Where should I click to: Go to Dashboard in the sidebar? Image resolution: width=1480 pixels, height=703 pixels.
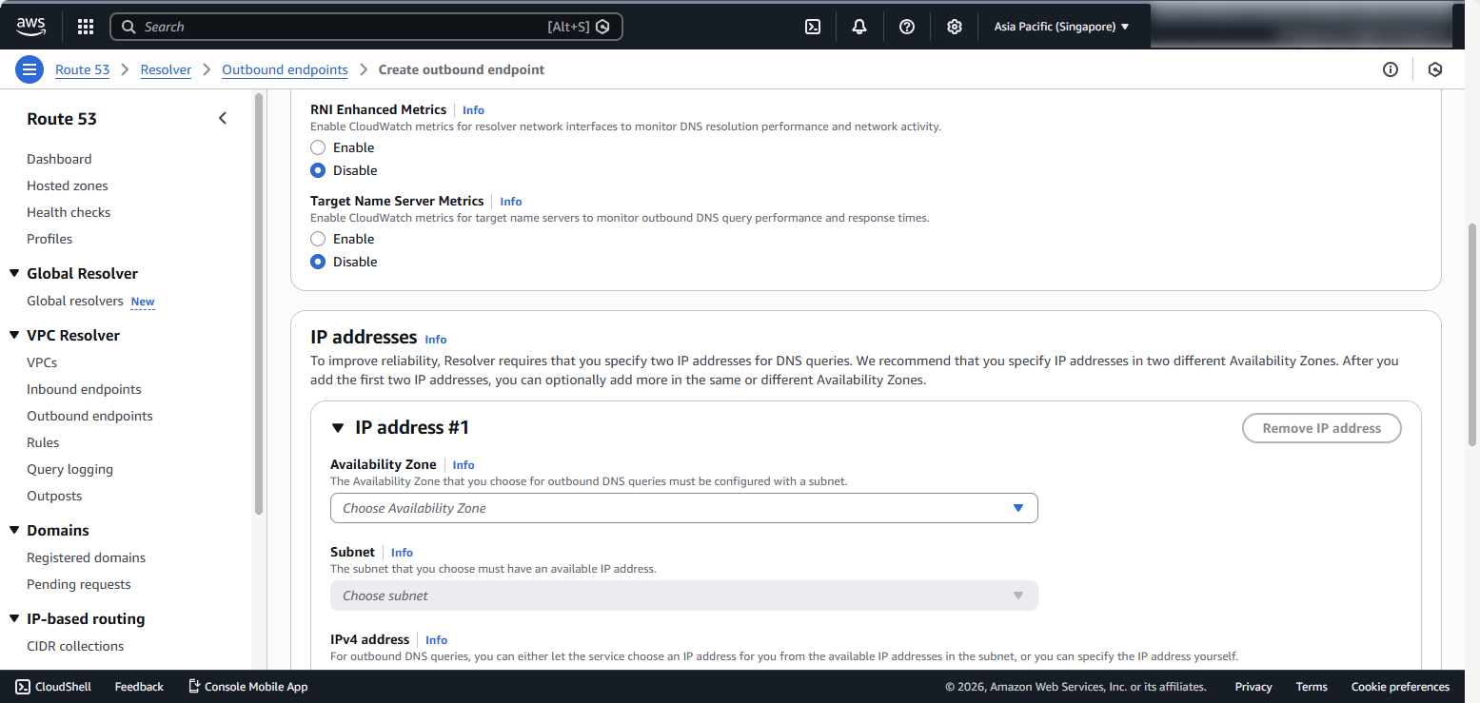point(59,159)
